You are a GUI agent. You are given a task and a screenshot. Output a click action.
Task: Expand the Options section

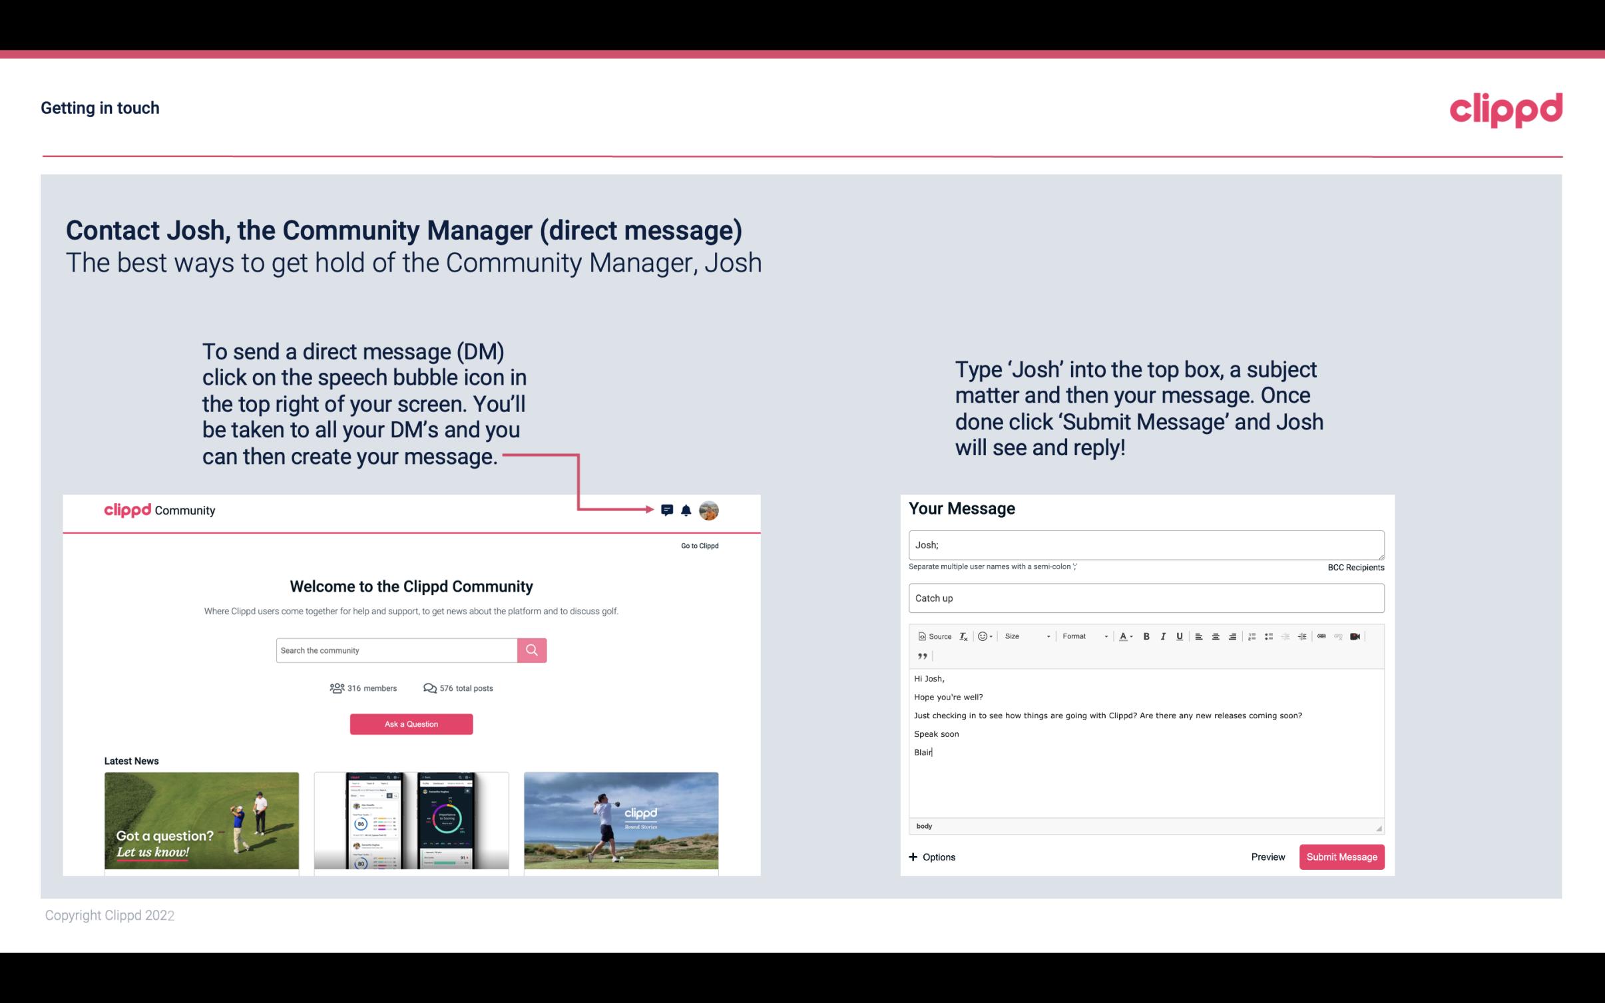click(931, 857)
